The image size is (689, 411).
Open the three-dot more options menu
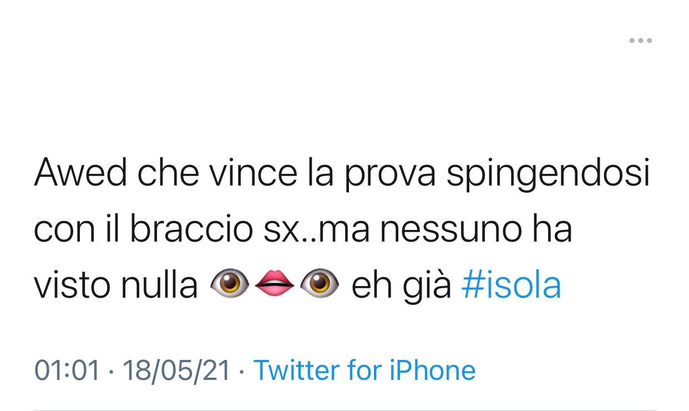click(641, 41)
